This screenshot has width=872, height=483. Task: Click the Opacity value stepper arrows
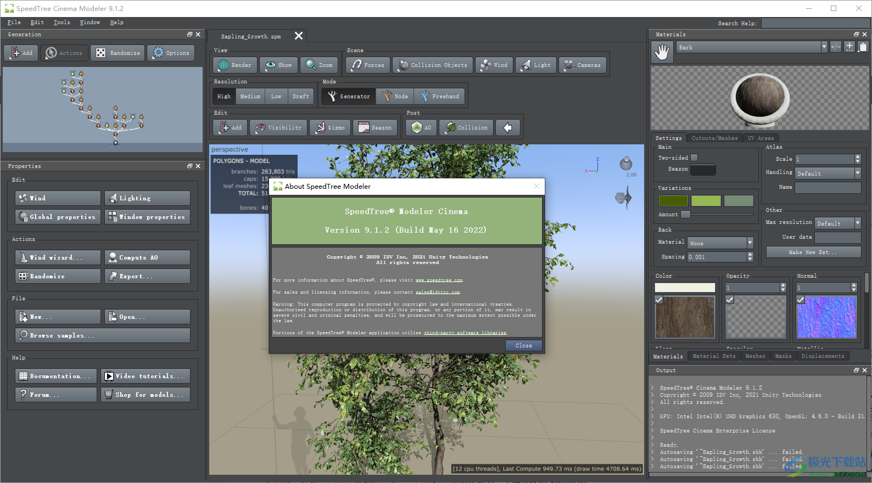[x=783, y=288]
